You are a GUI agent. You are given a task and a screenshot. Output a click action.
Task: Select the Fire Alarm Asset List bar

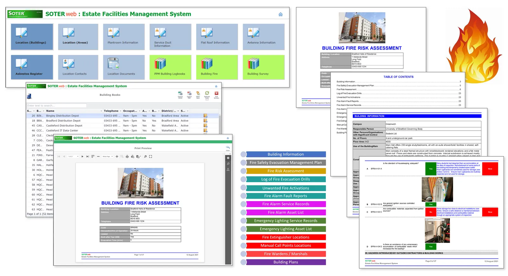[x=286, y=213]
